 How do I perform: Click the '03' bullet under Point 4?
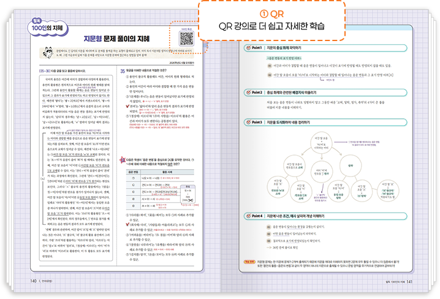point(268,241)
